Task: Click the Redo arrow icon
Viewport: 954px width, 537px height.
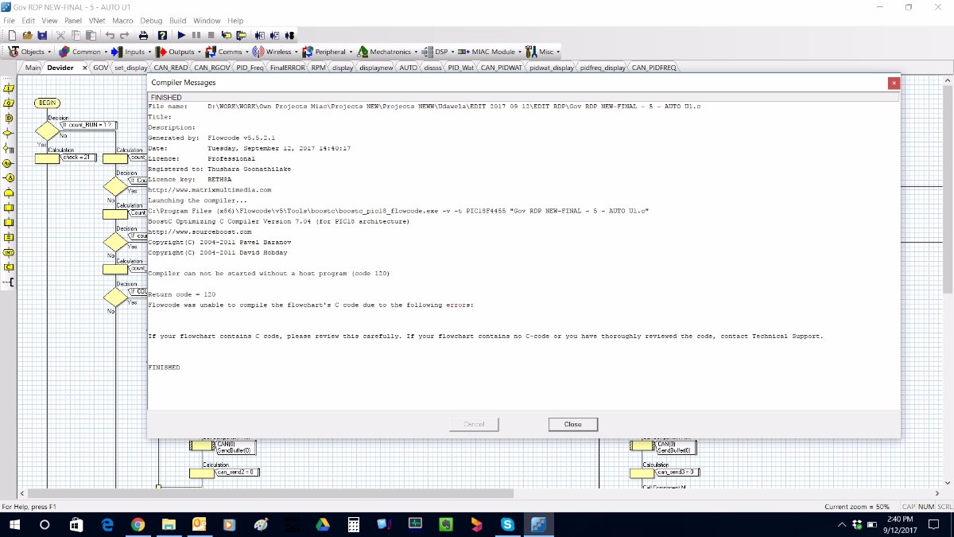Action: 125,35
